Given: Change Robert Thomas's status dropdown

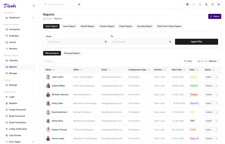Looking at the screenshot, I should (x=212, y=130).
